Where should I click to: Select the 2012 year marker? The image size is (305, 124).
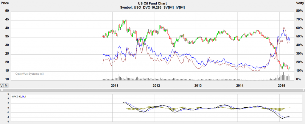156,86
